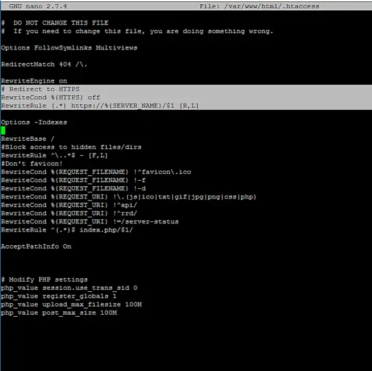Click the 'RewriteRule ^(.*)$ index.php/$1/' line
372x371 pixels.
point(67,230)
